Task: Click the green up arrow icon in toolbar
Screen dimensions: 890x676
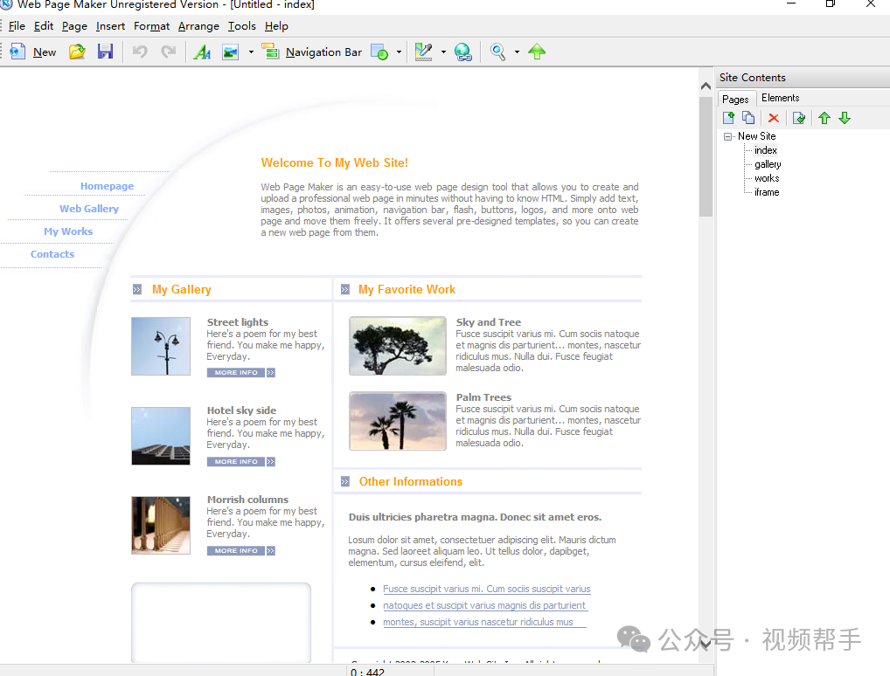Action: coord(537,52)
